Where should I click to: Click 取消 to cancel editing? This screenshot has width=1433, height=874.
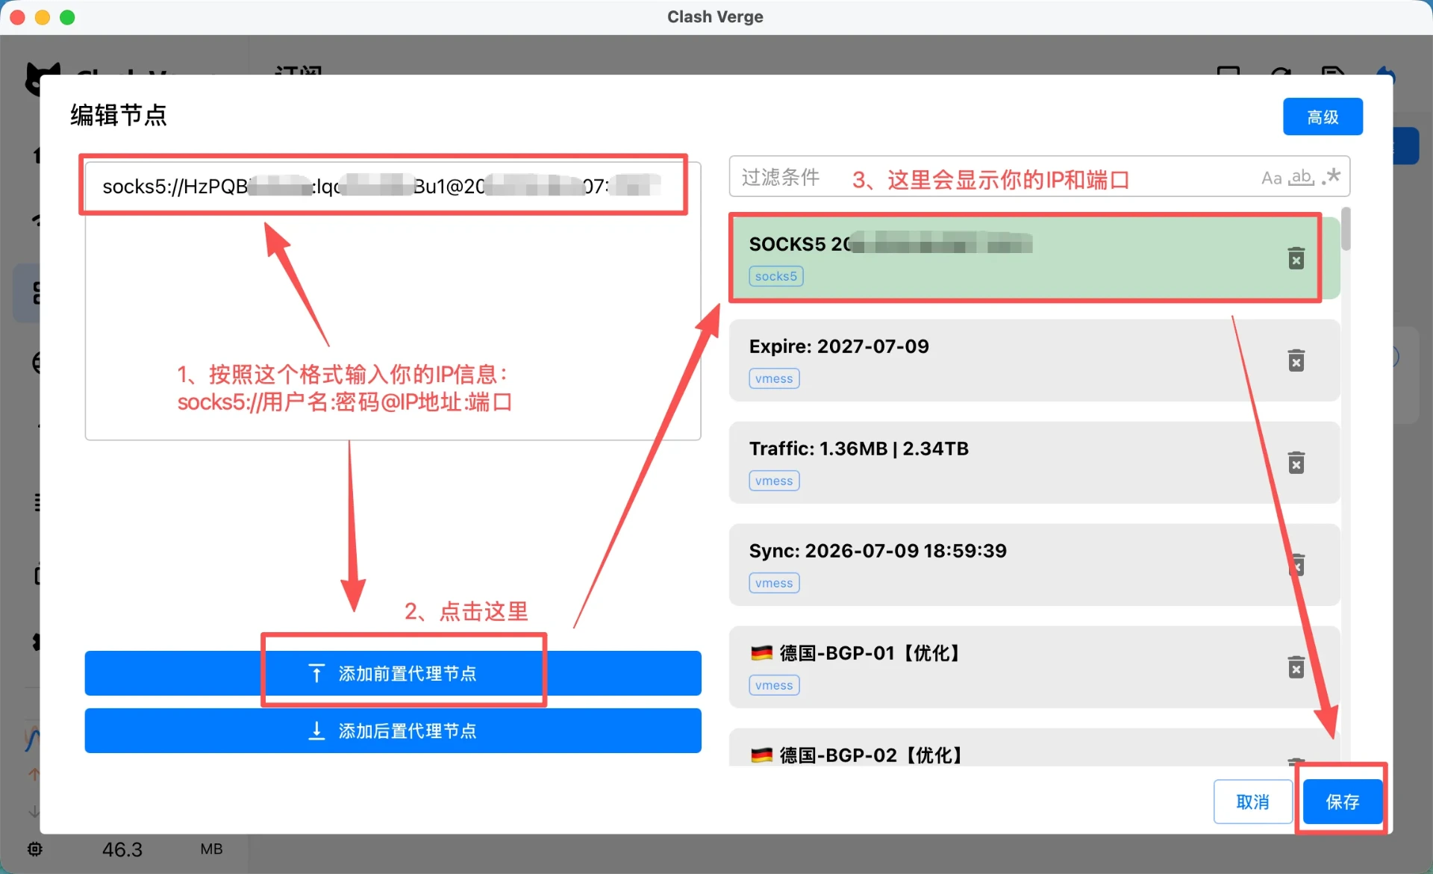click(1253, 802)
